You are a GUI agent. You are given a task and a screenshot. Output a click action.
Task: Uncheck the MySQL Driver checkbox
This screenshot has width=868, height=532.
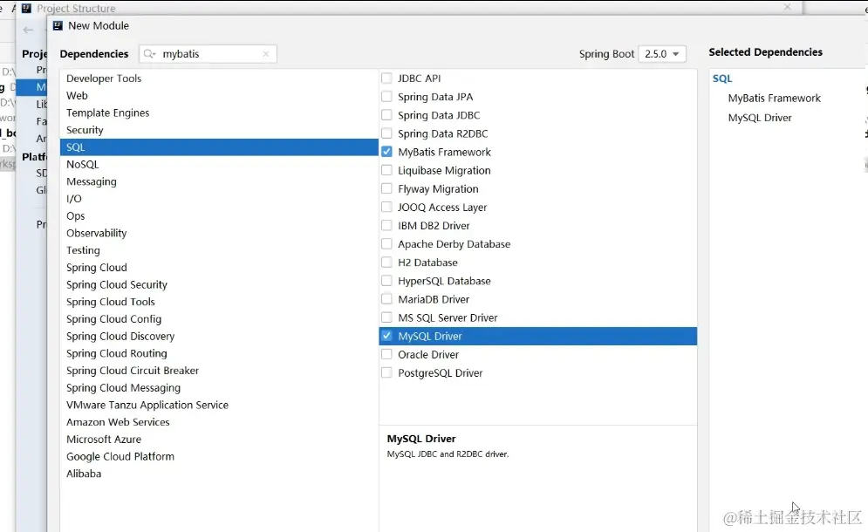(386, 336)
